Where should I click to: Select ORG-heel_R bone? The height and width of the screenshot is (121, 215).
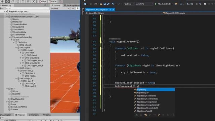(30, 86)
